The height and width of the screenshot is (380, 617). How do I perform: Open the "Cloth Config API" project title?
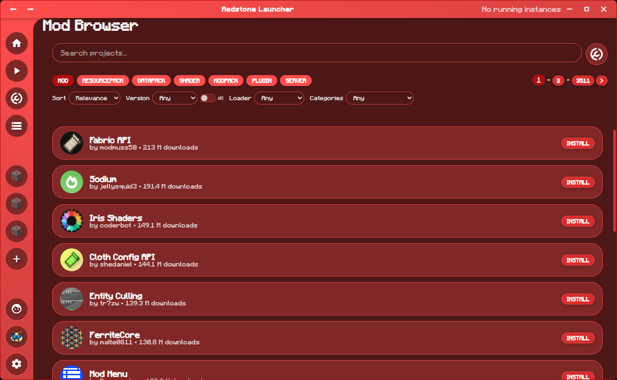[x=122, y=257]
